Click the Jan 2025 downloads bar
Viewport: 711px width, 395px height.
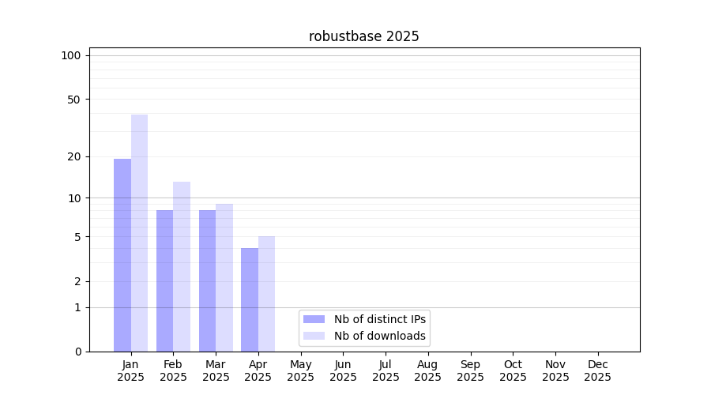[x=139, y=233]
